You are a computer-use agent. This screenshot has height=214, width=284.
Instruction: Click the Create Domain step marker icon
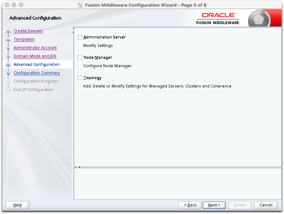click(8, 31)
